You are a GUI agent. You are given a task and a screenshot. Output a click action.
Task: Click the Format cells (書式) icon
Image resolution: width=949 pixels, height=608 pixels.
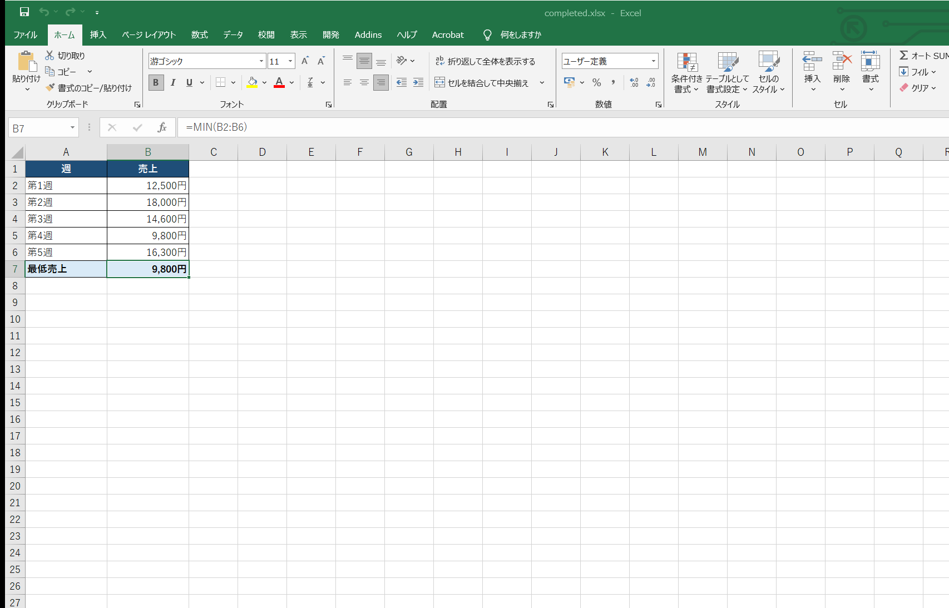(x=871, y=61)
